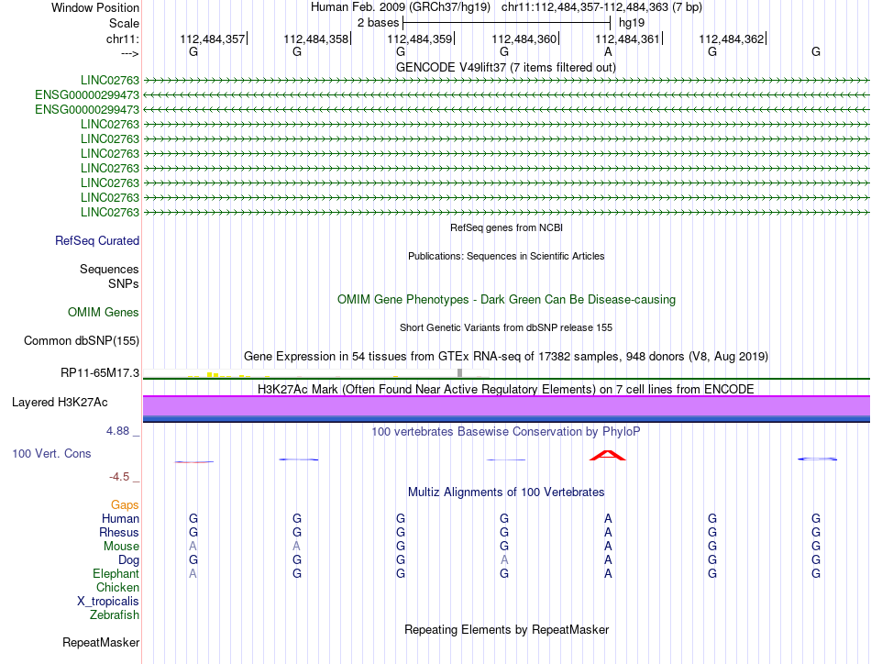Select the Scale label on the left

[124, 23]
